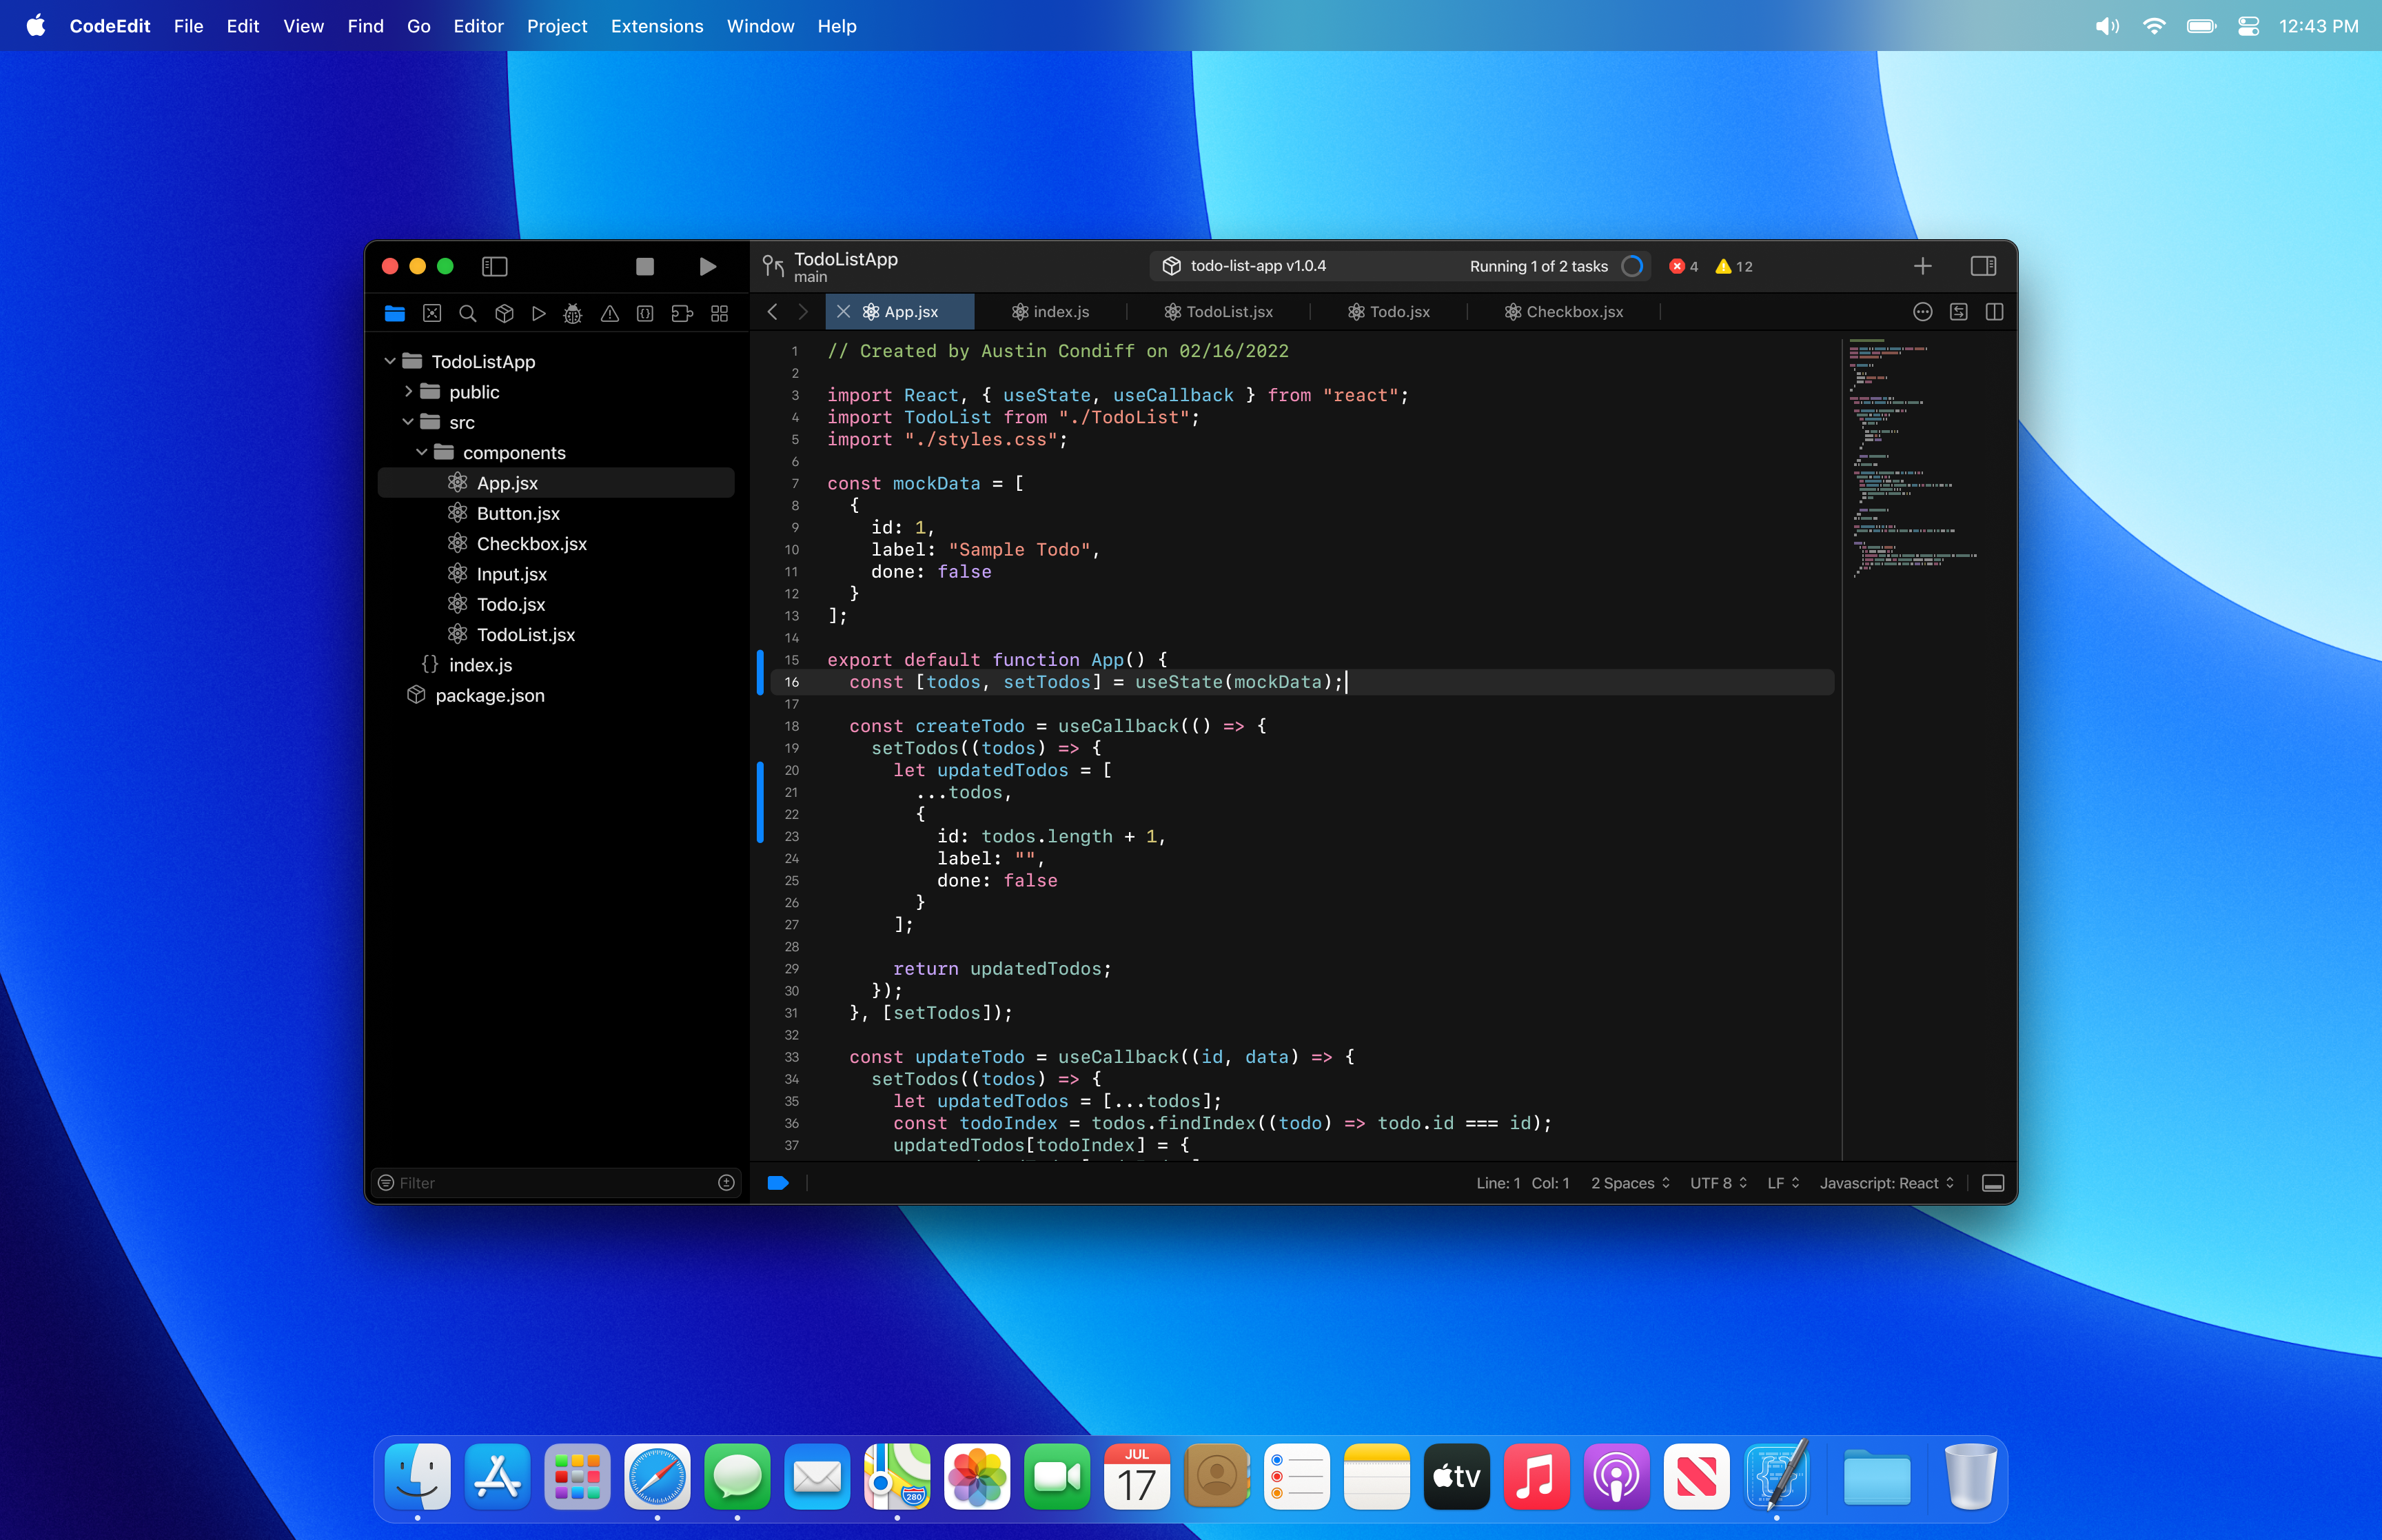Toggle the left navigator sidebar
2382x1540 pixels.
pos(495,266)
